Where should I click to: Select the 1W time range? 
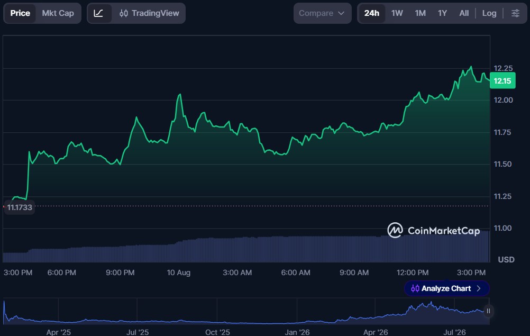click(397, 13)
